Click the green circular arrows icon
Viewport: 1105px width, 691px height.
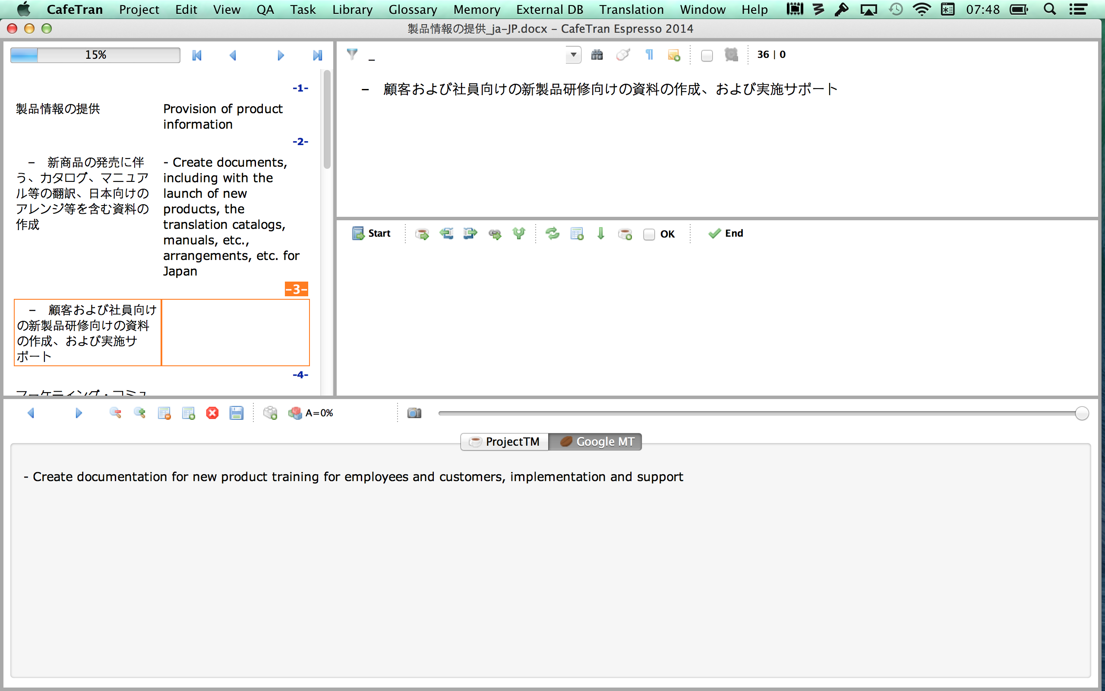pyautogui.click(x=552, y=234)
